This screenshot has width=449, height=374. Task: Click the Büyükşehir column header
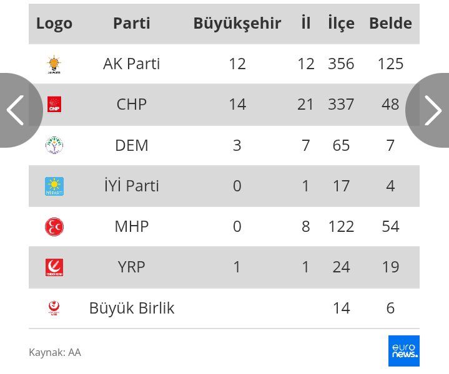(x=237, y=24)
